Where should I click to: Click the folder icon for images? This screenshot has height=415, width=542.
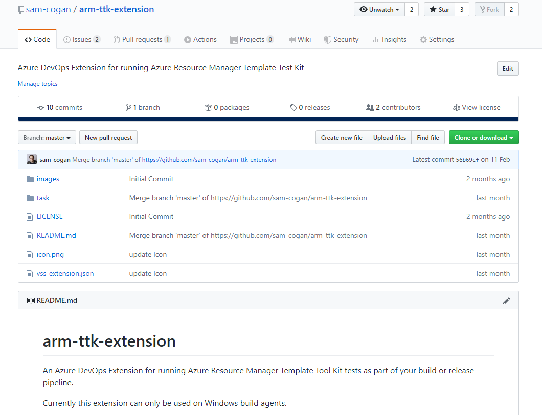coord(30,179)
